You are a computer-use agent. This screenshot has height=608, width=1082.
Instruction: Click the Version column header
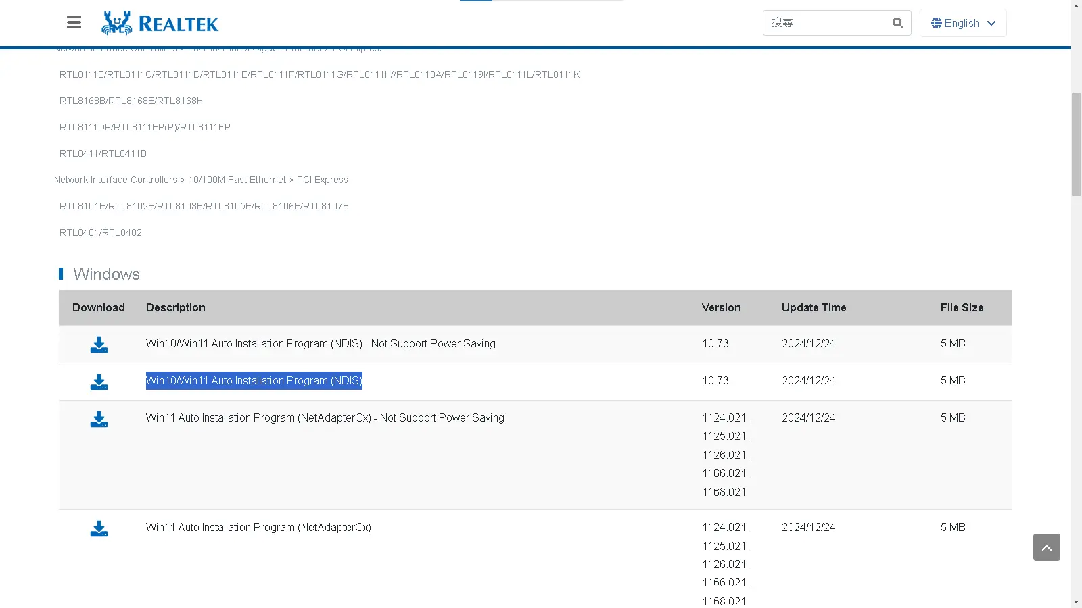point(721,307)
